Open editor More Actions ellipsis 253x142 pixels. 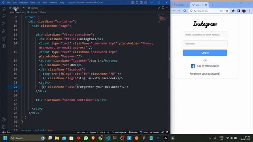tap(167, 7)
